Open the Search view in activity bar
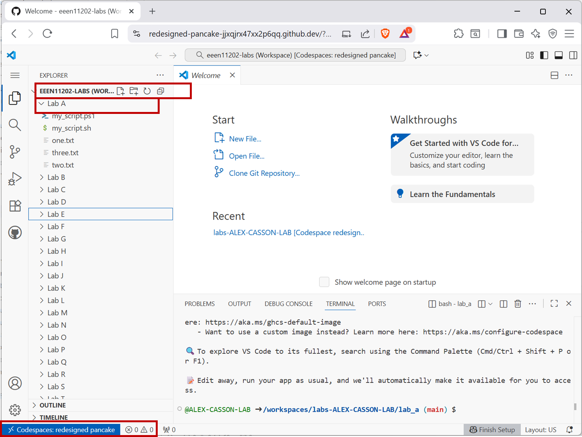Screen dimensions: 582x437 15,125
